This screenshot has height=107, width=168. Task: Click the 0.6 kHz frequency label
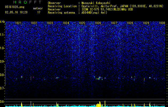[2, 102]
